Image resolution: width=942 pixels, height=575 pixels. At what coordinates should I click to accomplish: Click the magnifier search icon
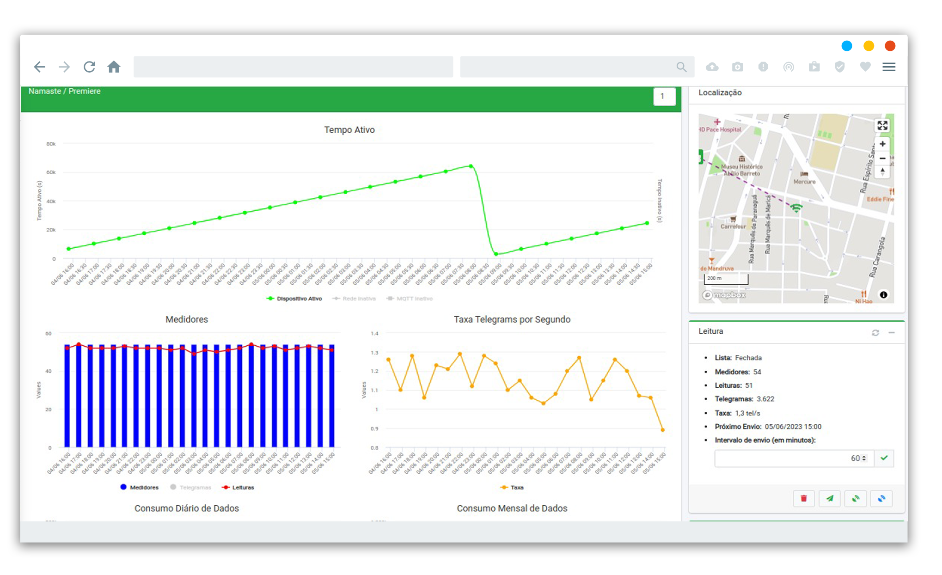[x=681, y=67]
